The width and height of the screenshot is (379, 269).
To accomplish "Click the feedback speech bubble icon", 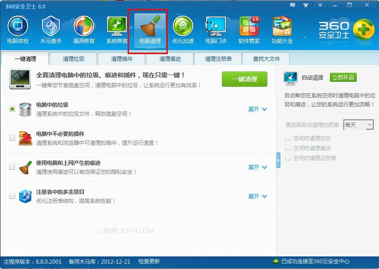I will (x=292, y=5).
